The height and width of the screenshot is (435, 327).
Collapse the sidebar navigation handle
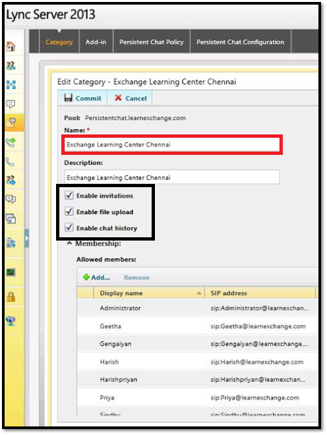tap(26, 238)
